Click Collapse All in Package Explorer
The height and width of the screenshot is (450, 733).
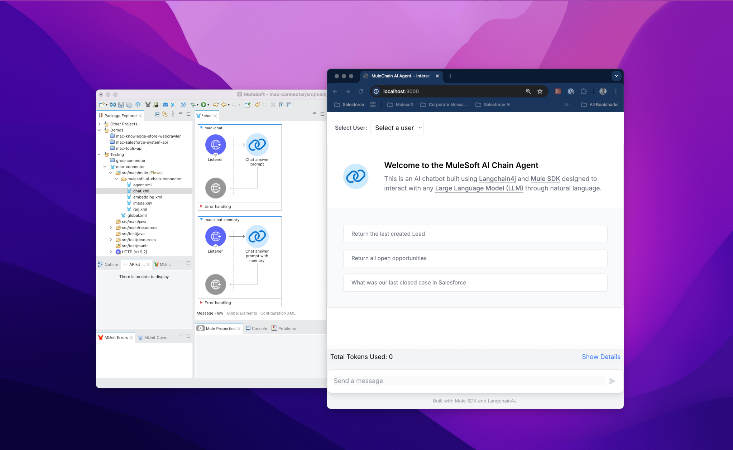(157, 114)
